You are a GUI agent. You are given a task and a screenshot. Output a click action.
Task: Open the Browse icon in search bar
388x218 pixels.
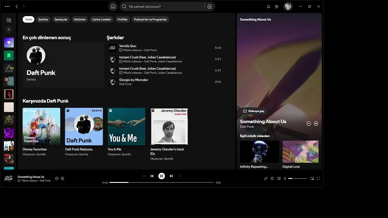209,6
